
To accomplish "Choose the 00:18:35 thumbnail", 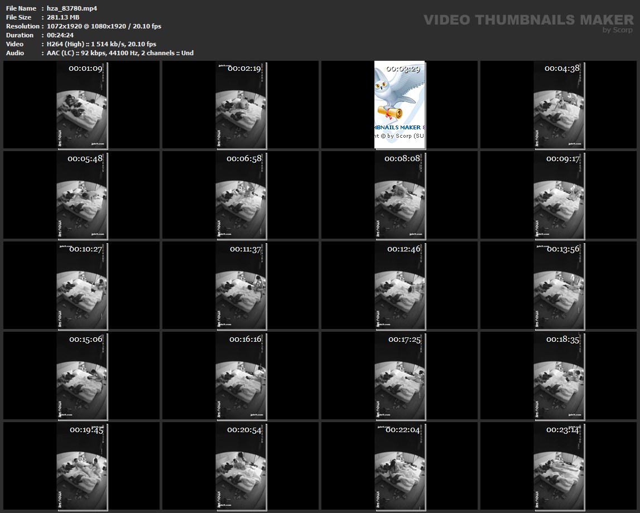I will pyautogui.click(x=559, y=376).
